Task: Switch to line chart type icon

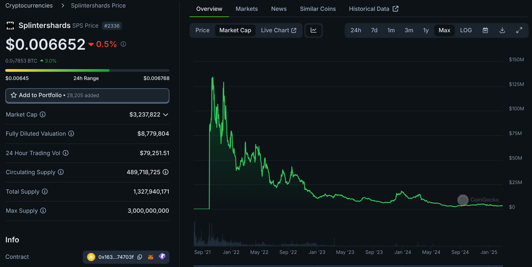Action: [314, 30]
